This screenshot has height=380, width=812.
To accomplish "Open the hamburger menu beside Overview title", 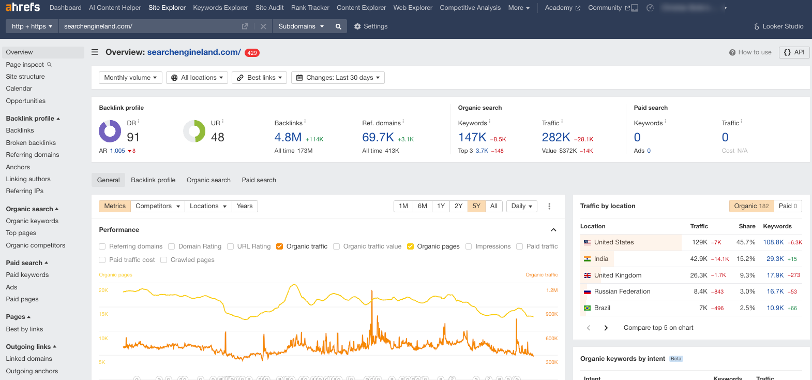I will 95,52.
